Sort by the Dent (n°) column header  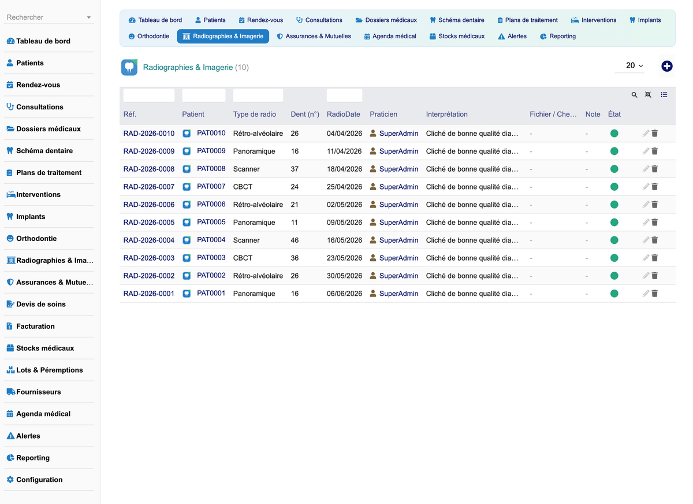(305, 114)
